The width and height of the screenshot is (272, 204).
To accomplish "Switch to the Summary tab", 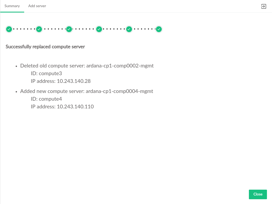I will coord(12,6).
